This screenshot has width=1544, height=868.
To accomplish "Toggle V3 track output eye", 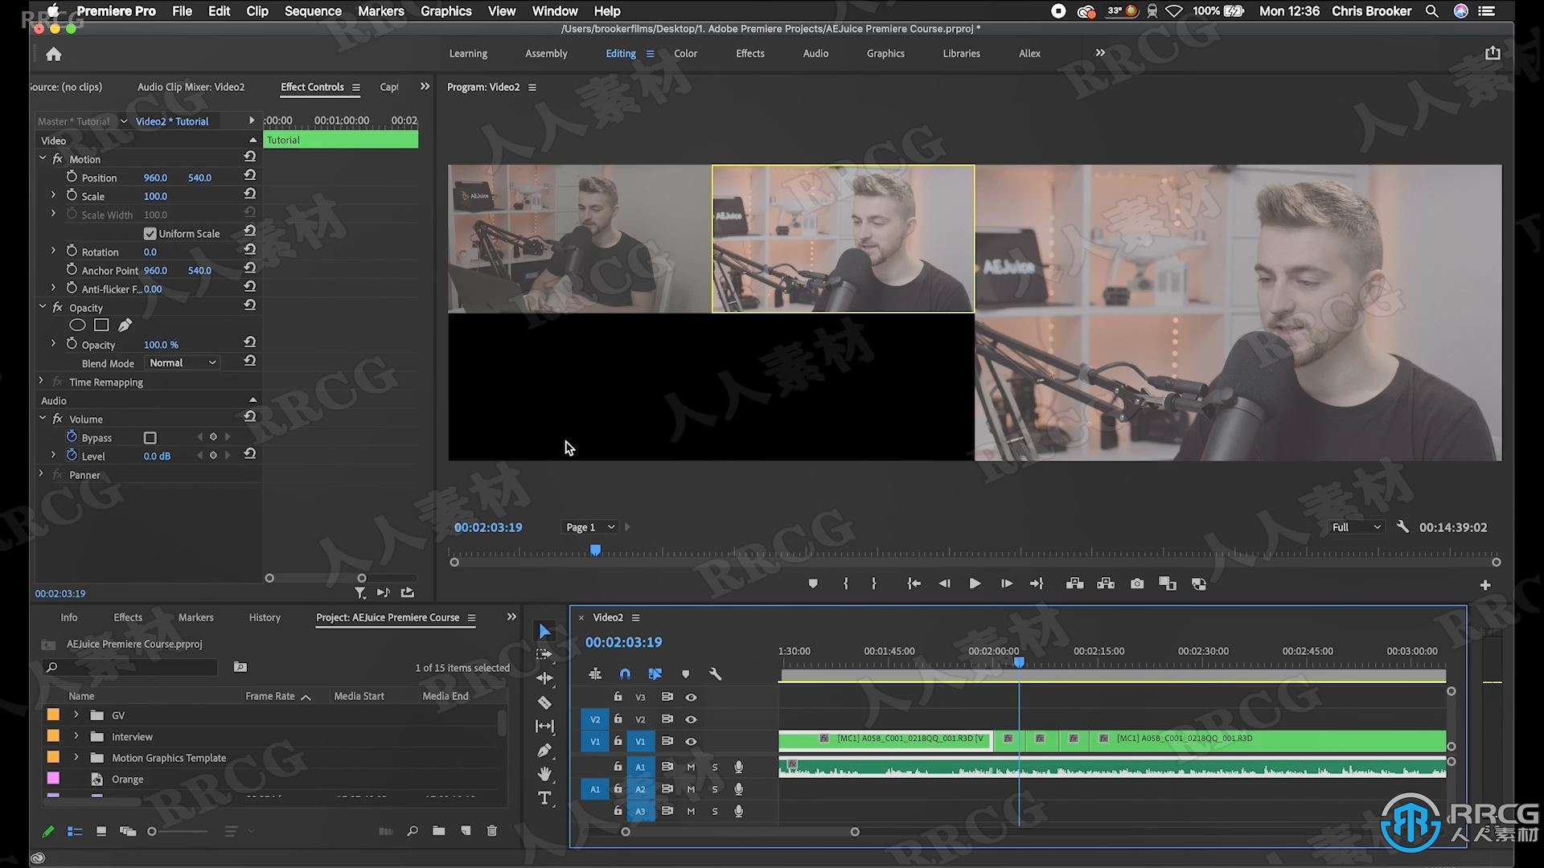I will tap(691, 698).
